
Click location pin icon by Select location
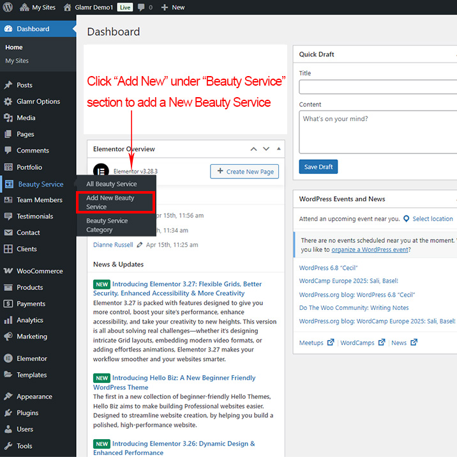click(406, 219)
